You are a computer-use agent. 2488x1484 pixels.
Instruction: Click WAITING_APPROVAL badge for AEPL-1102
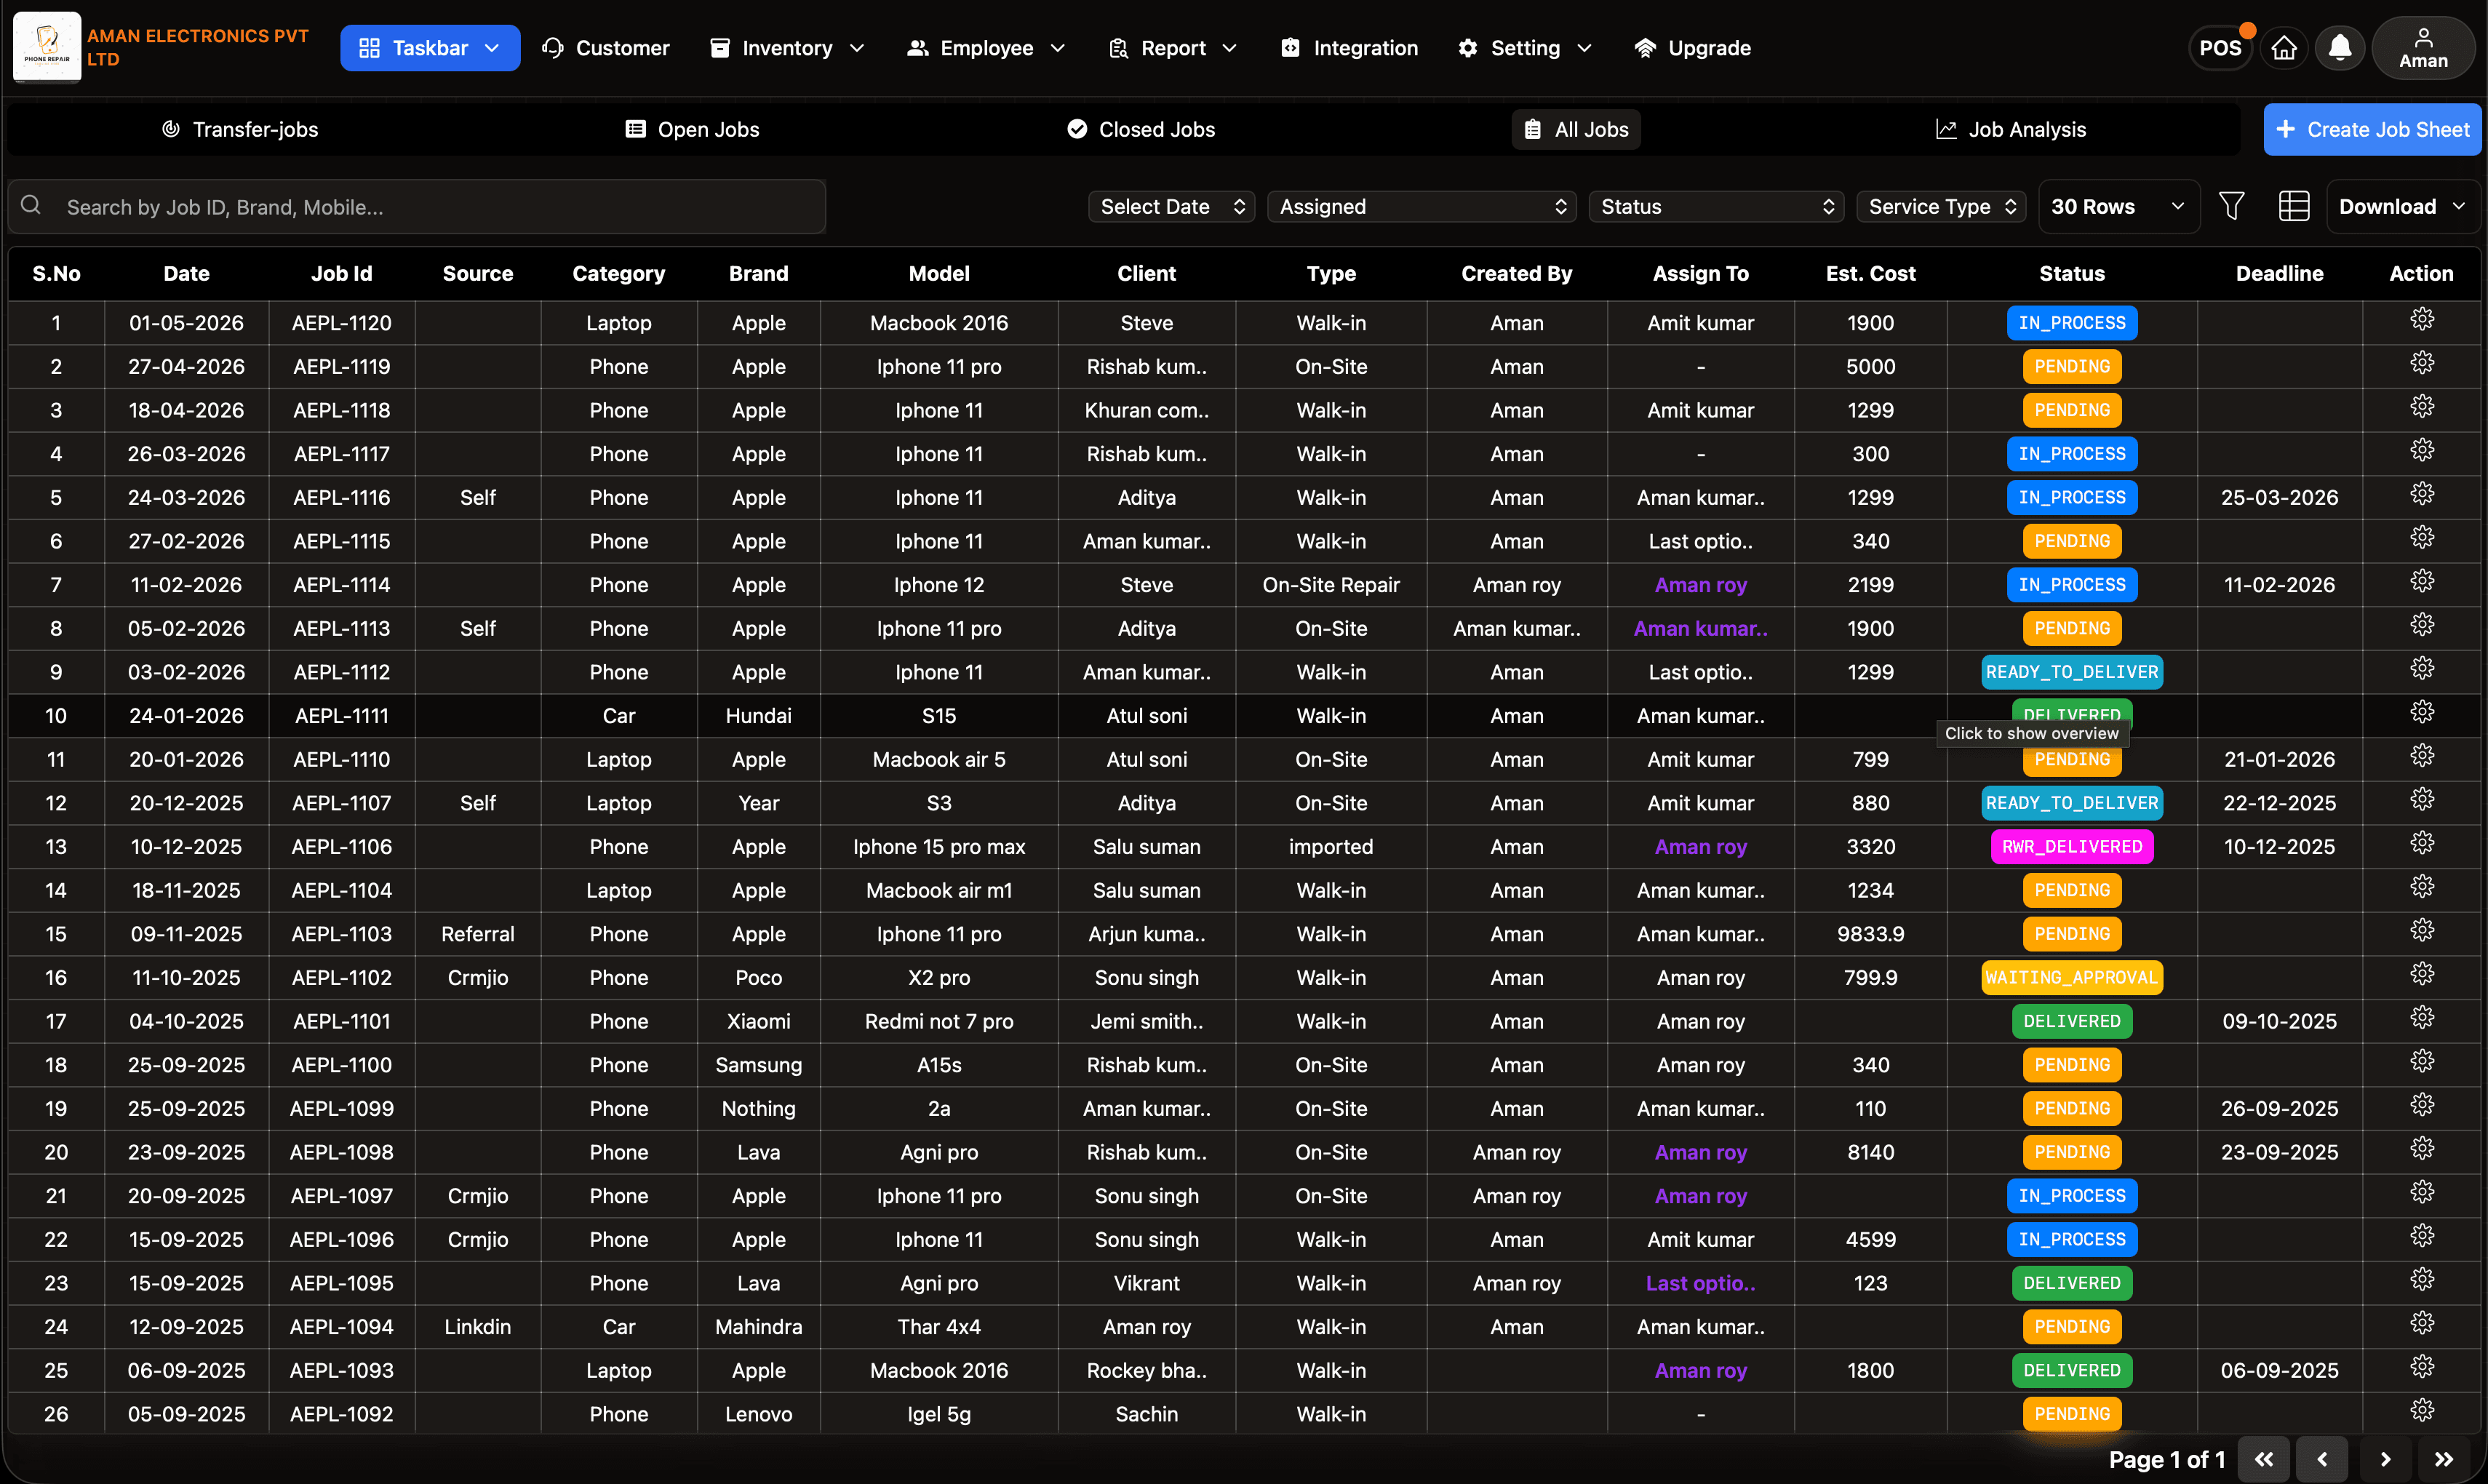point(2071,978)
